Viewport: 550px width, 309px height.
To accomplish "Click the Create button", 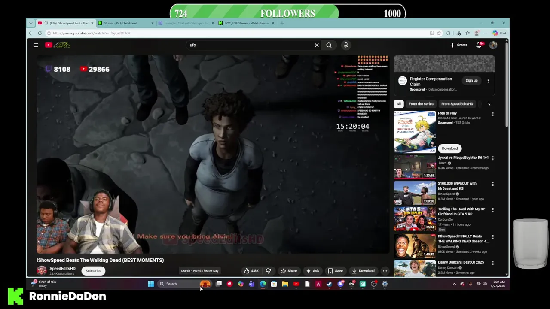I will (459, 45).
